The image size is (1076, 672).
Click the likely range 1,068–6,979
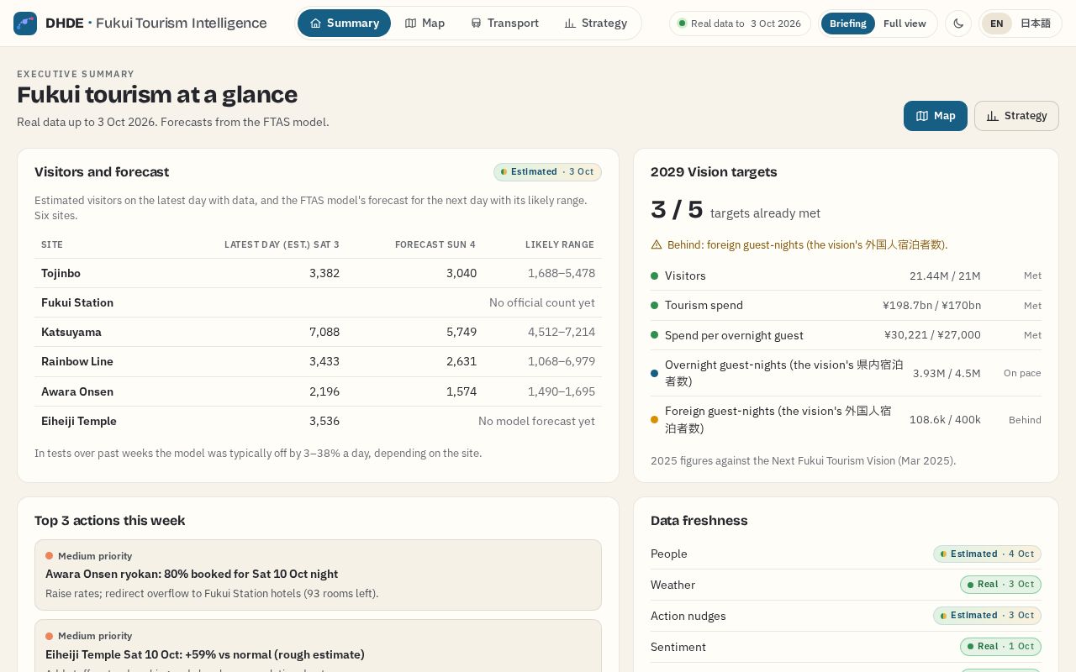pyautogui.click(x=562, y=361)
